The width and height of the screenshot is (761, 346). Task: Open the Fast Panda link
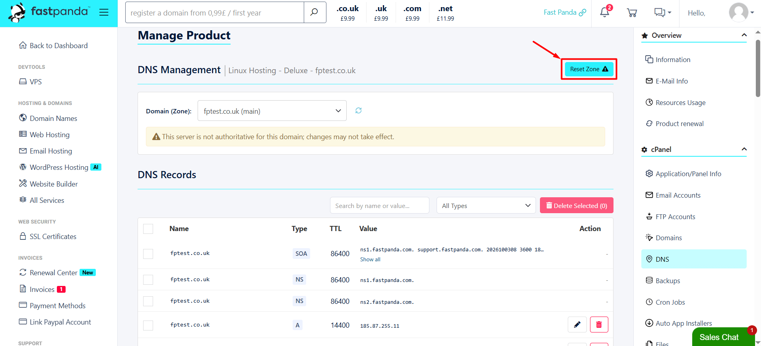tap(565, 12)
